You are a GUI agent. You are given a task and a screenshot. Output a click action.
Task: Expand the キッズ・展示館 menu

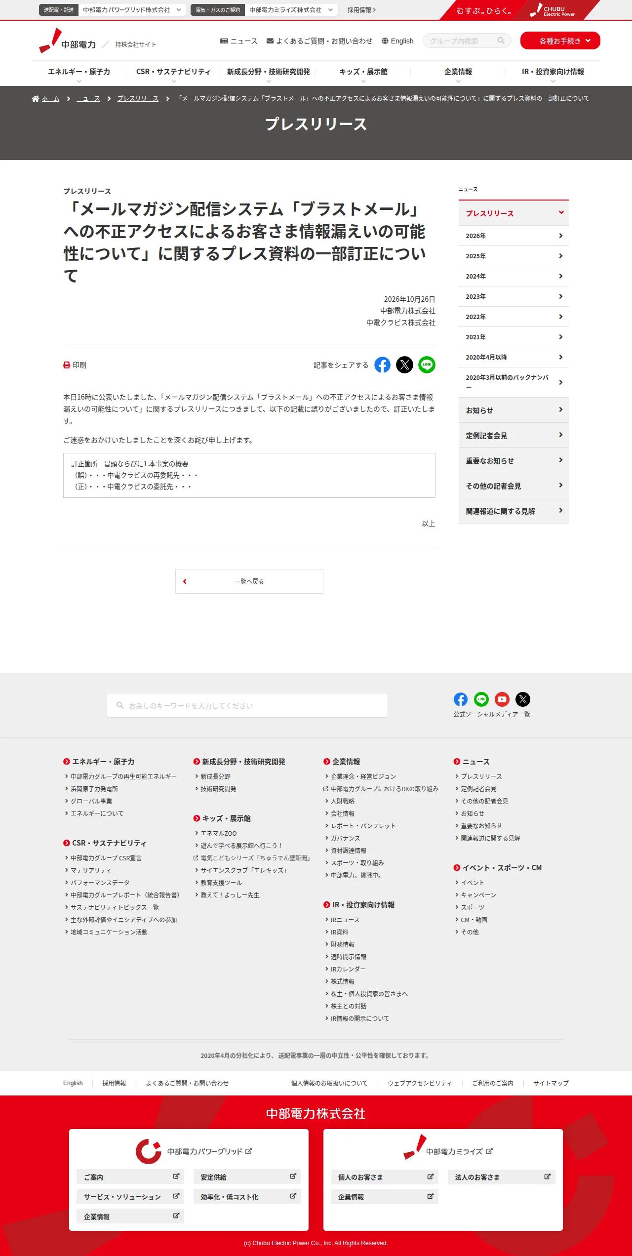pos(363,73)
